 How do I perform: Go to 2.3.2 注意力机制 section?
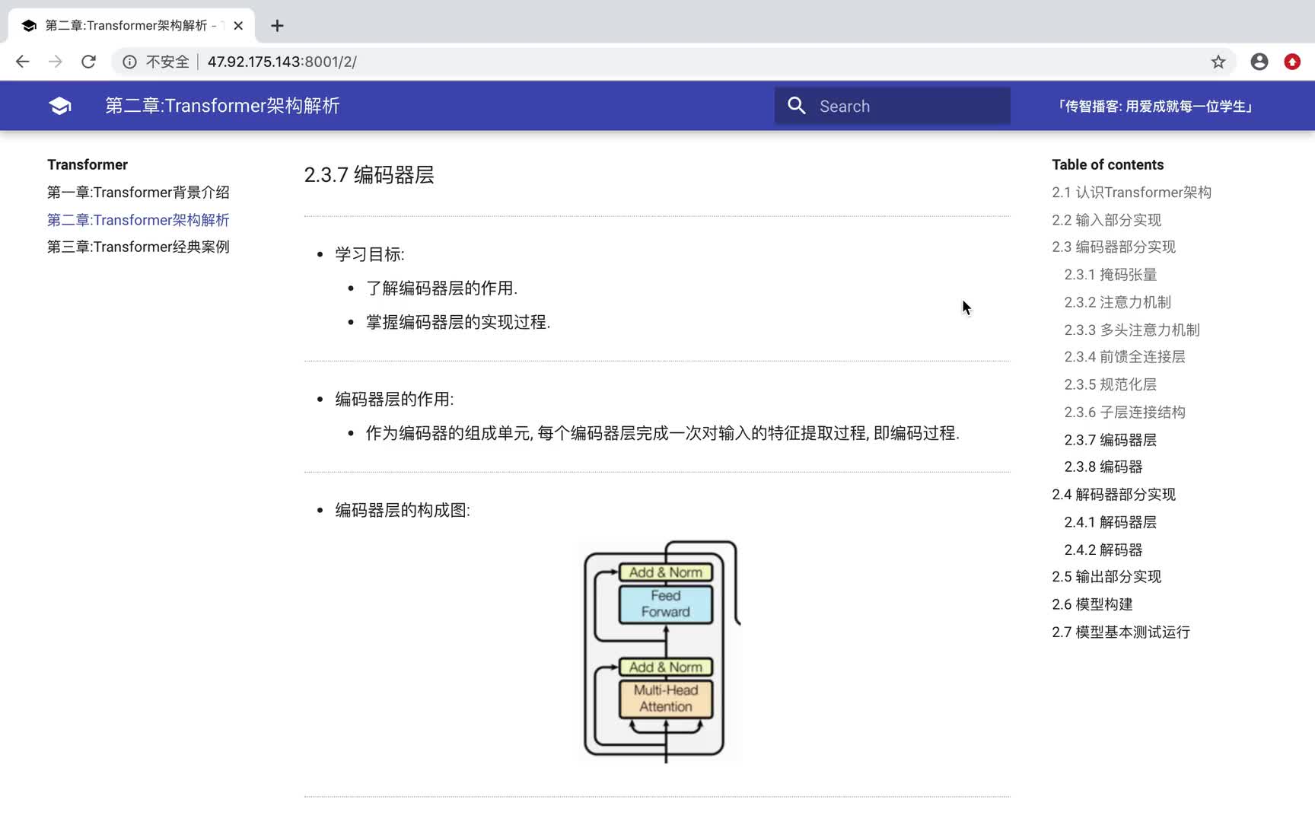pos(1117,302)
